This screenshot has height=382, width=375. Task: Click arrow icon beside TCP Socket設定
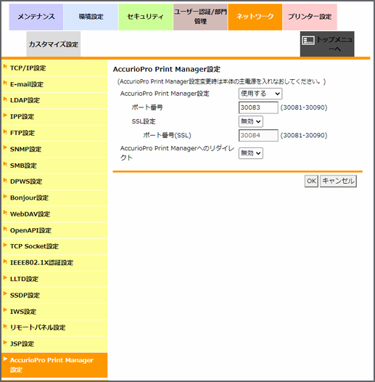(x=5, y=245)
